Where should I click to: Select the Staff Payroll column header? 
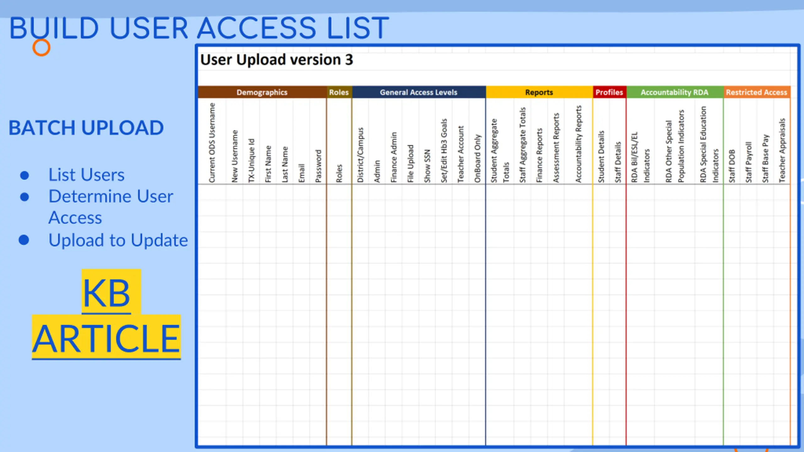point(749,162)
